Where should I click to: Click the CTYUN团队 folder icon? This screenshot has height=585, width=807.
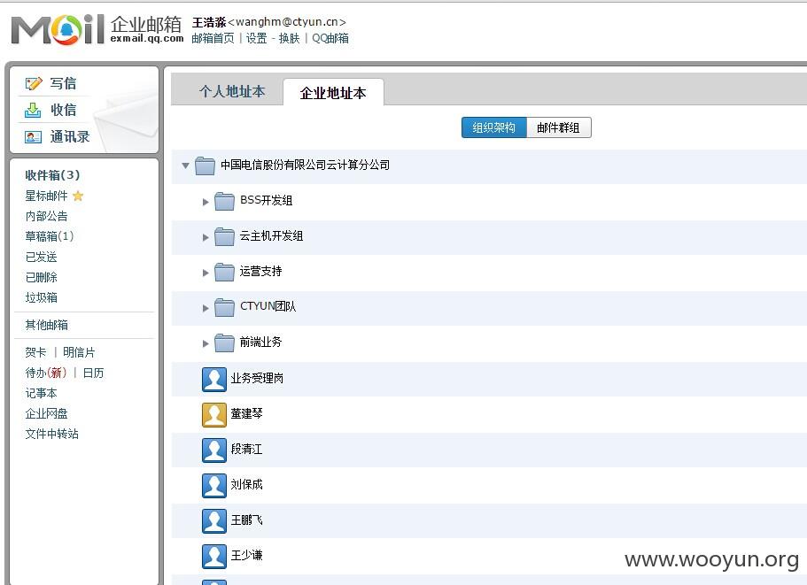pos(224,307)
